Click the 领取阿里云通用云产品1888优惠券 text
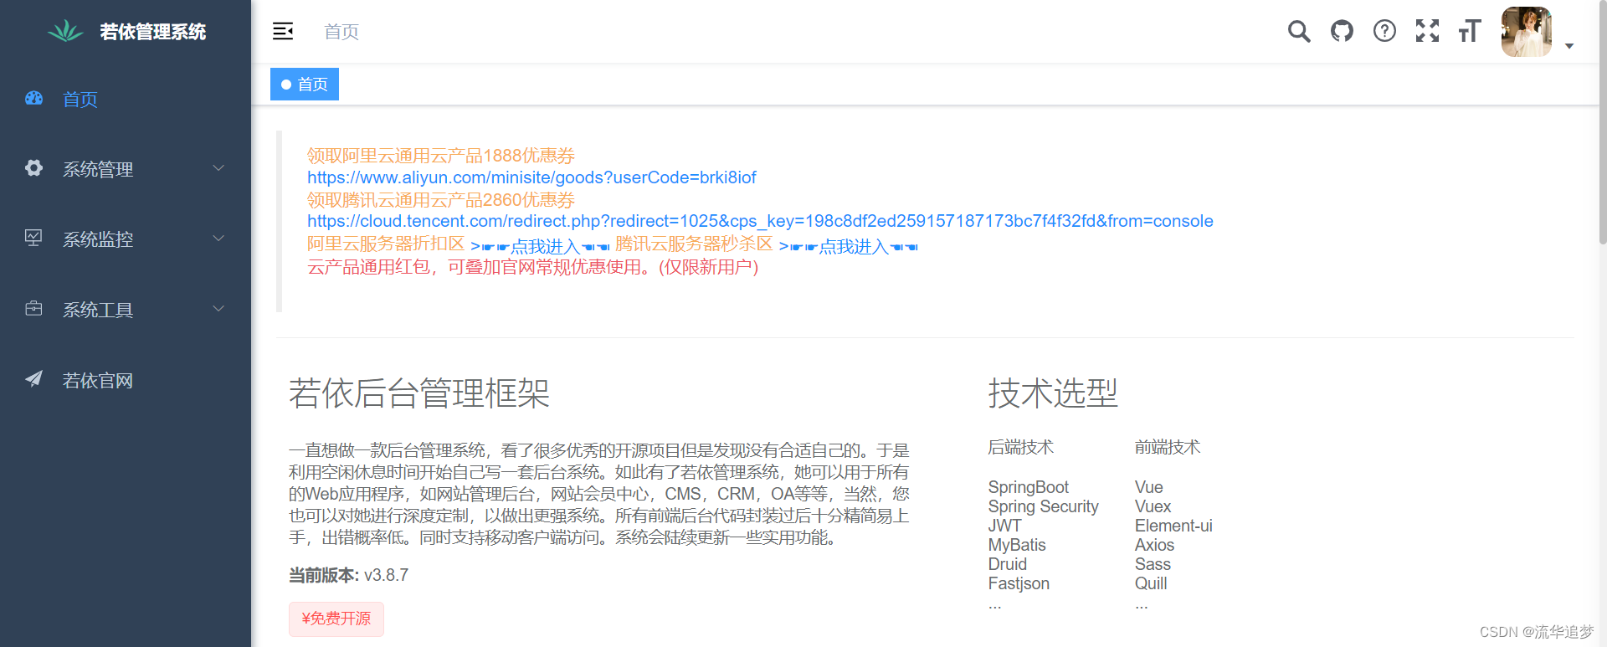The height and width of the screenshot is (647, 1607). click(441, 156)
